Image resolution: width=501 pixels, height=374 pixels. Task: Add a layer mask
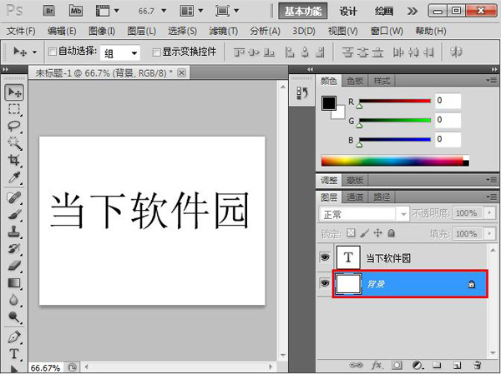(x=397, y=365)
